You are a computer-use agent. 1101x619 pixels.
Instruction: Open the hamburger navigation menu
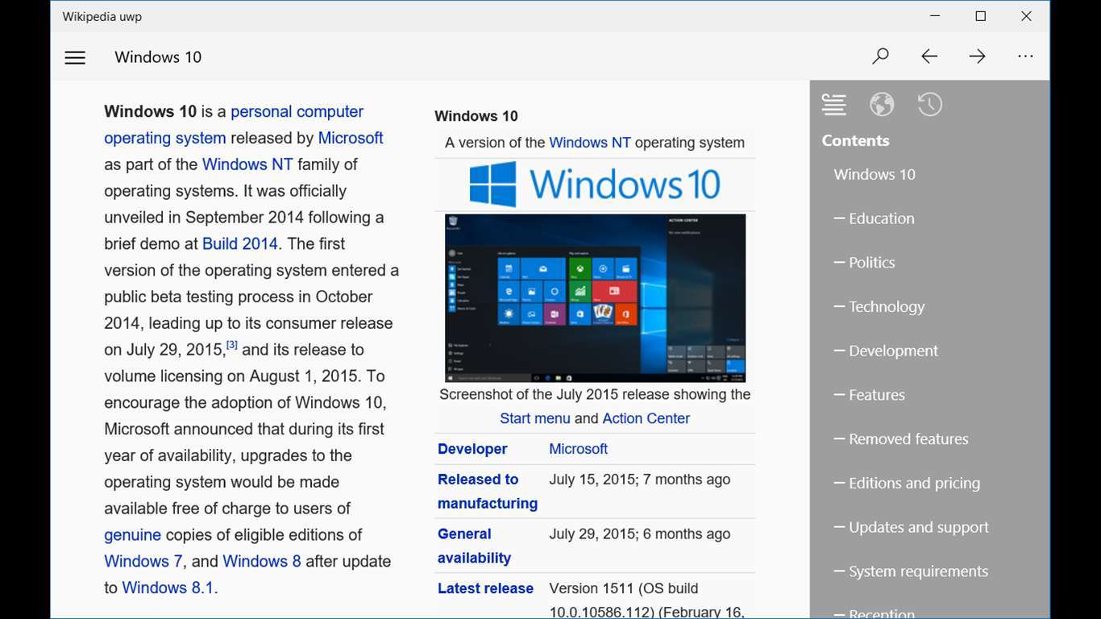point(75,57)
